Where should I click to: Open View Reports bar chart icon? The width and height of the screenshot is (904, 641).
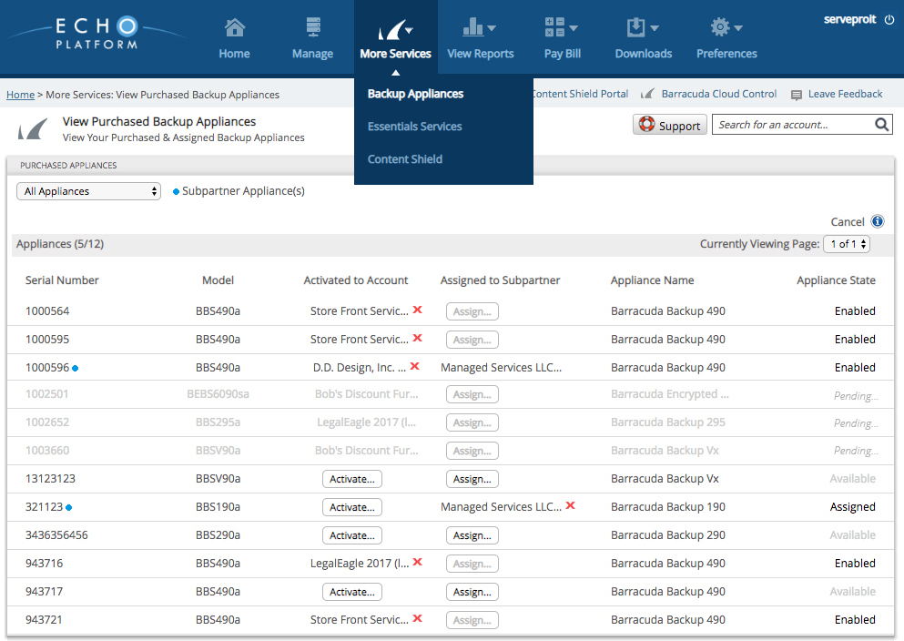(x=472, y=27)
